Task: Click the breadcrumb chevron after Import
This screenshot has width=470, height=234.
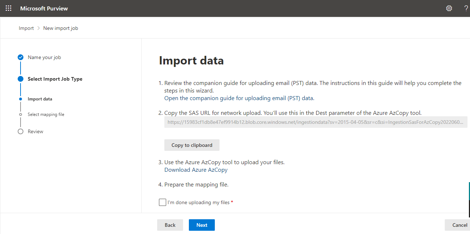Action: tap(39, 28)
